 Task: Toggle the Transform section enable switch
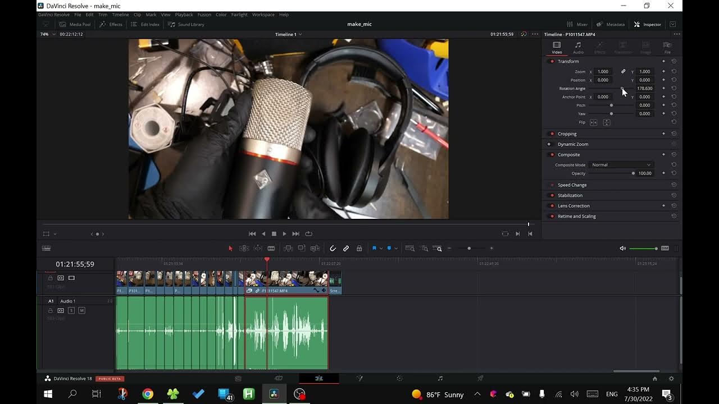(x=552, y=61)
